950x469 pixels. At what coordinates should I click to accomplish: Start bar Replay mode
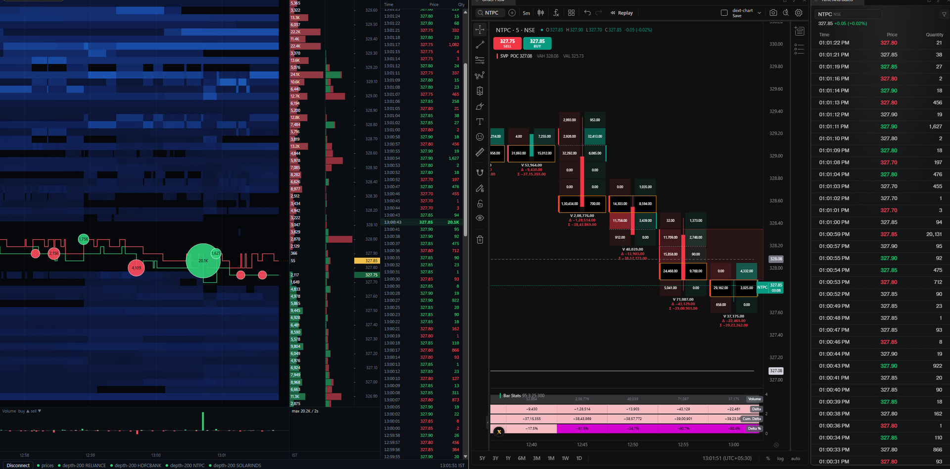point(621,13)
